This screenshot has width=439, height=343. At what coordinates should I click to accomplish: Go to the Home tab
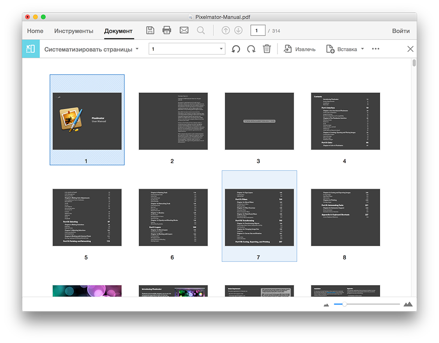pyautogui.click(x=35, y=31)
